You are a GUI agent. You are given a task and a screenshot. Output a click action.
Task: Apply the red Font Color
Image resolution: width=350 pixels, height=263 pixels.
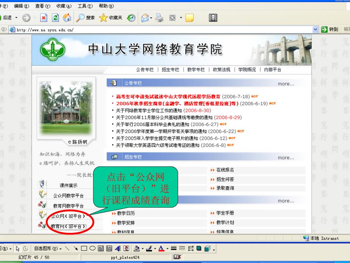(x=161, y=248)
